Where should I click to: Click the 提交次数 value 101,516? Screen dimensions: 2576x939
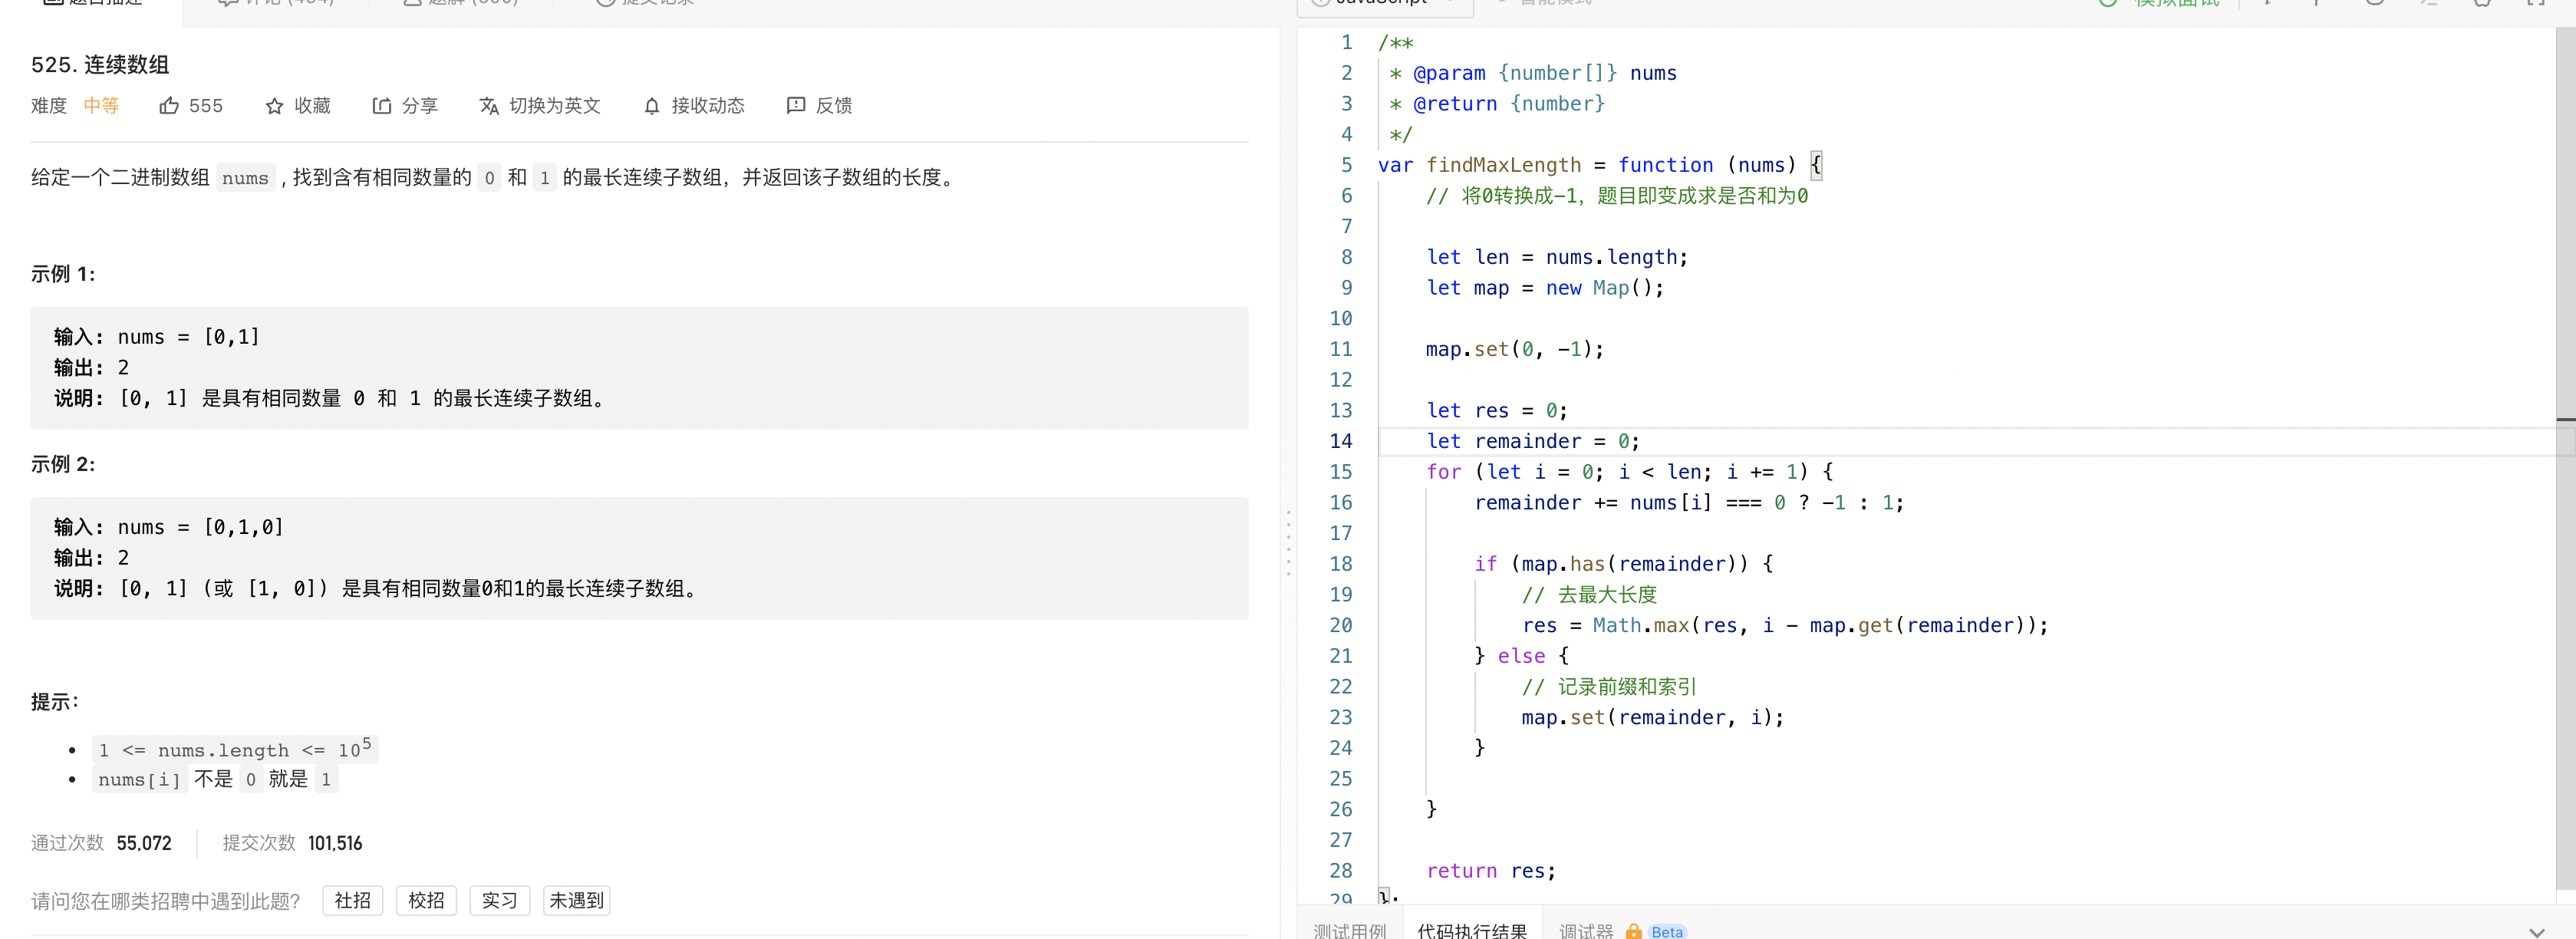pyautogui.click(x=335, y=843)
